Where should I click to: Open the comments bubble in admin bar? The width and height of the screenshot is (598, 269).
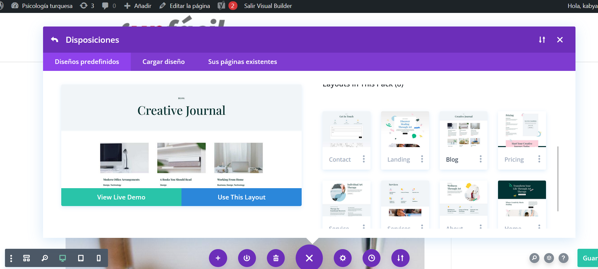[x=109, y=6]
